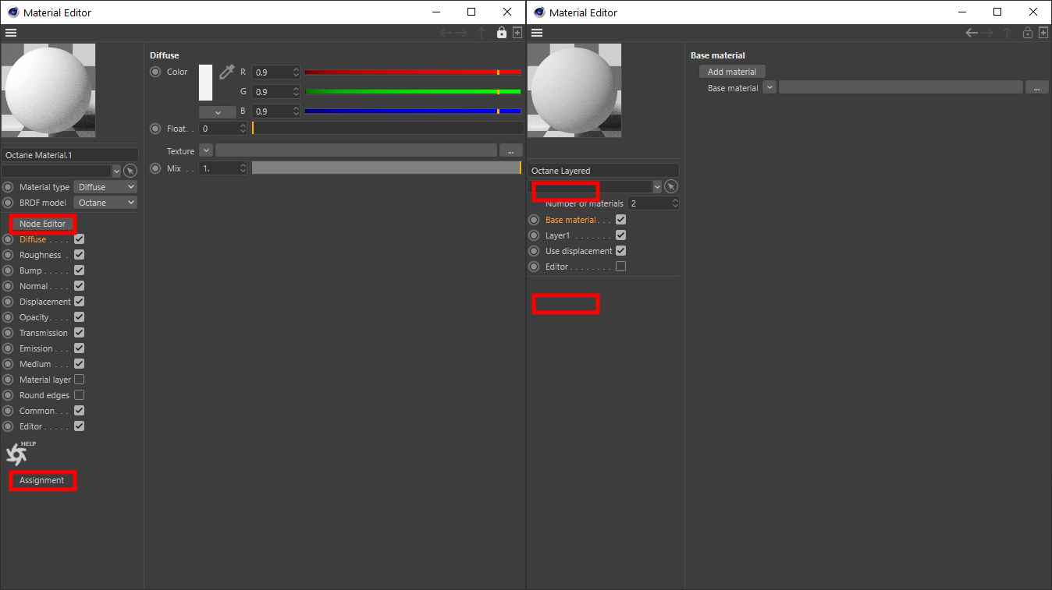
Task: Disable the Roughness channel checkbox
Action: 79,255
